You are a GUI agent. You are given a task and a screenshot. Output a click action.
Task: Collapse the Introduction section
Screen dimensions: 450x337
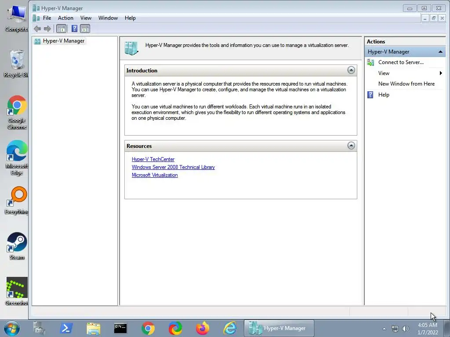(351, 70)
